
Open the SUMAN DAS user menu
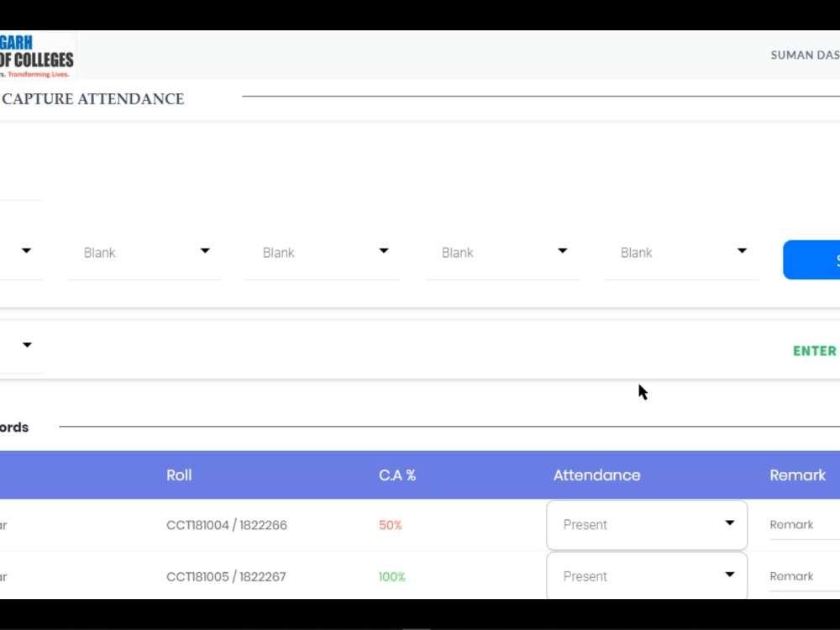(805, 55)
